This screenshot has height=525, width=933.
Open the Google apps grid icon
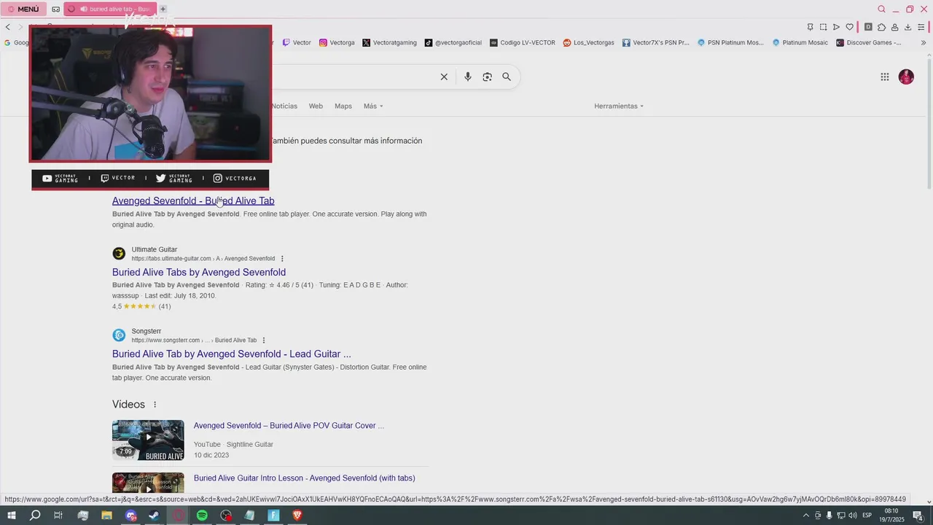885,77
